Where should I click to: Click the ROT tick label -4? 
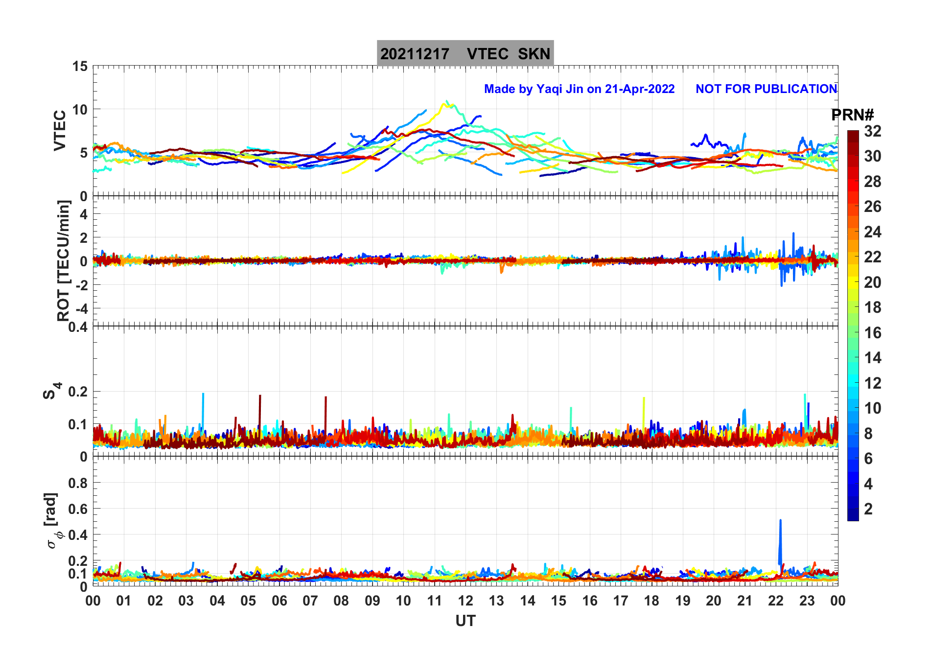coord(83,308)
